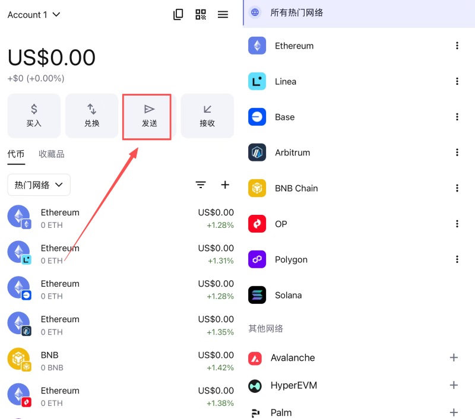
Task: Click the Avalanche network logo
Action: coord(255,358)
